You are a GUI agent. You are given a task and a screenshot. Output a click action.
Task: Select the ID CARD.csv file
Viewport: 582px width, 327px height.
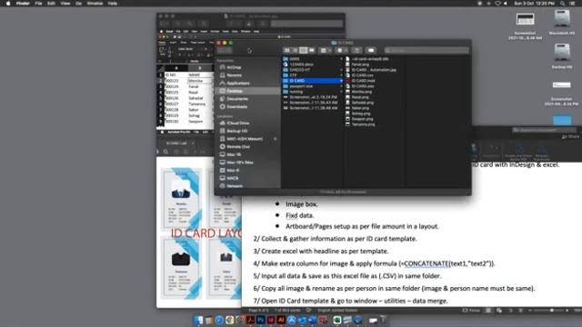[x=362, y=75]
